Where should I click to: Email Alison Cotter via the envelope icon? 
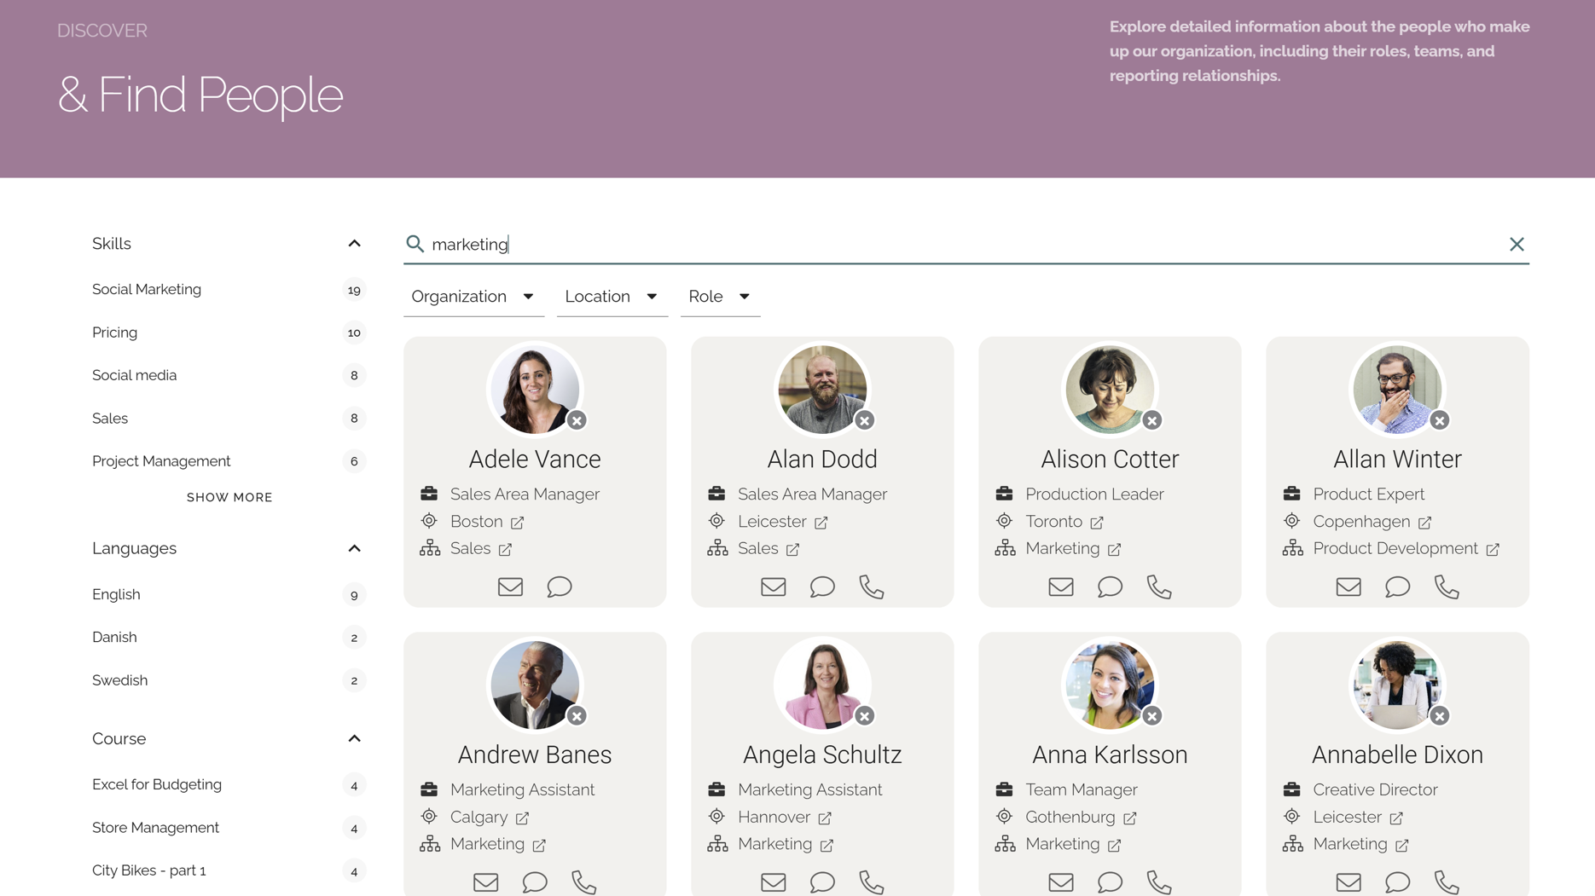pos(1061,587)
